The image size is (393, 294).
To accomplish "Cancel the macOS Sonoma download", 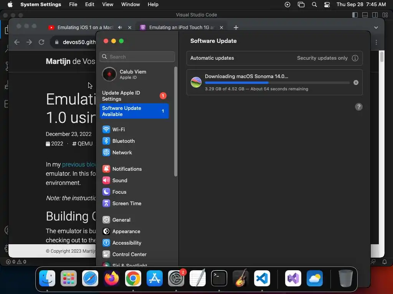I will click(x=356, y=83).
